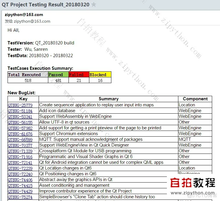The height and width of the screenshot is (201, 220).
Task: Click the email subject title text
Action: pyautogui.click(x=46, y=5)
